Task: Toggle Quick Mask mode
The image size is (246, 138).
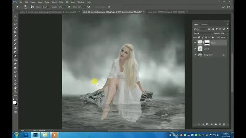Action: (x=15, y=108)
